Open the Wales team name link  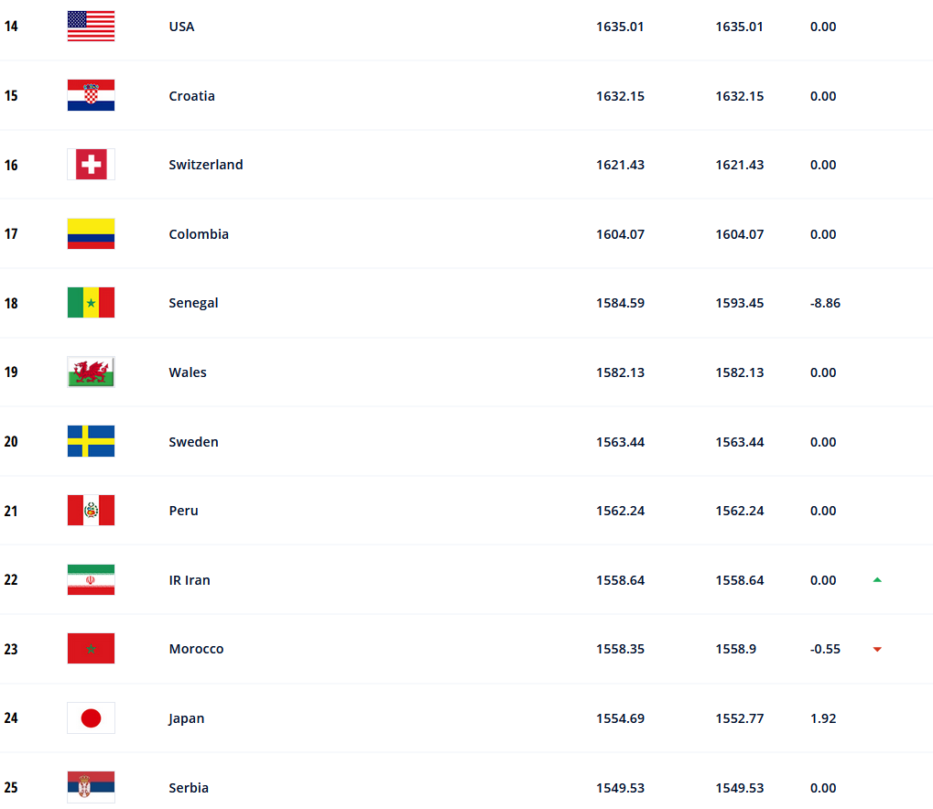click(188, 372)
